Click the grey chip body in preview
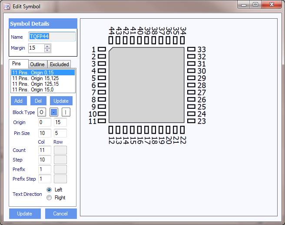This screenshot has width=285, height=225. click(x=146, y=85)
